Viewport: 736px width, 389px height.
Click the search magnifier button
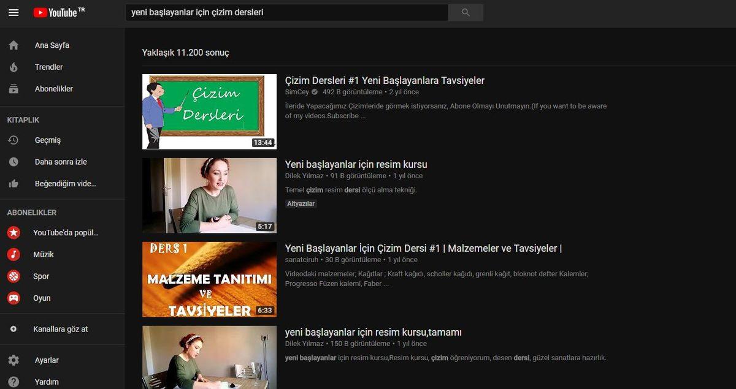pos(465,12)
